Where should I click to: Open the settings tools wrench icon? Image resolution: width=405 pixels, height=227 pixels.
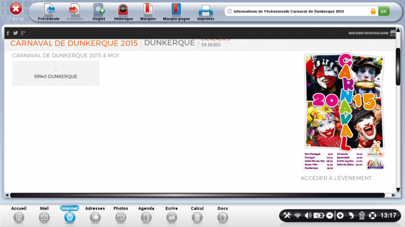[x=287, y=215]
